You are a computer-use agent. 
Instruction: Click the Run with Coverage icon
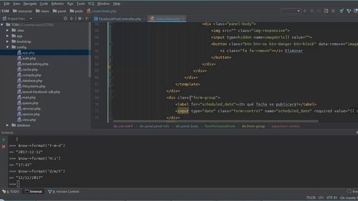(x=319, y=11)
